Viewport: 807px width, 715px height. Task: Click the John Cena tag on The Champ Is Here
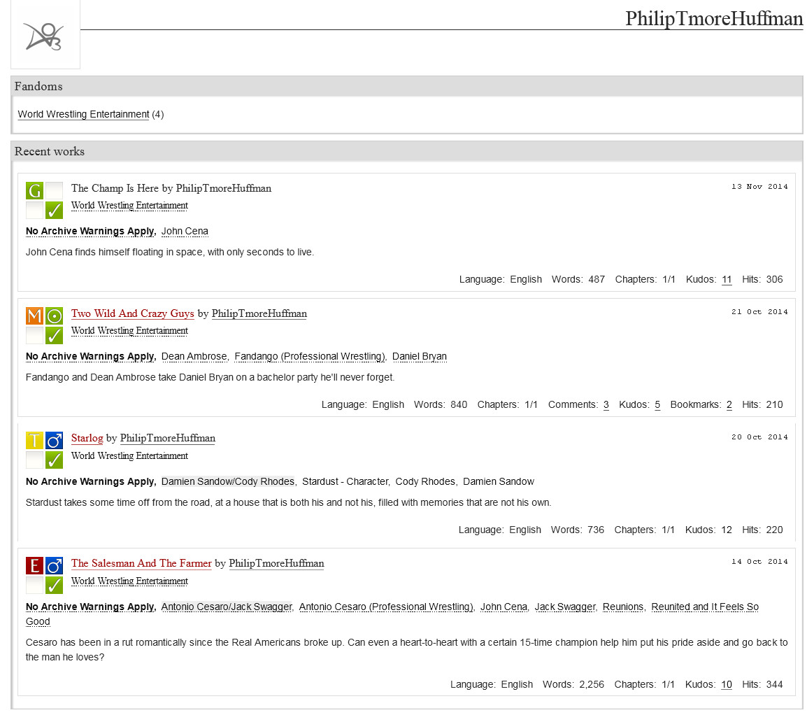(185, 231)
